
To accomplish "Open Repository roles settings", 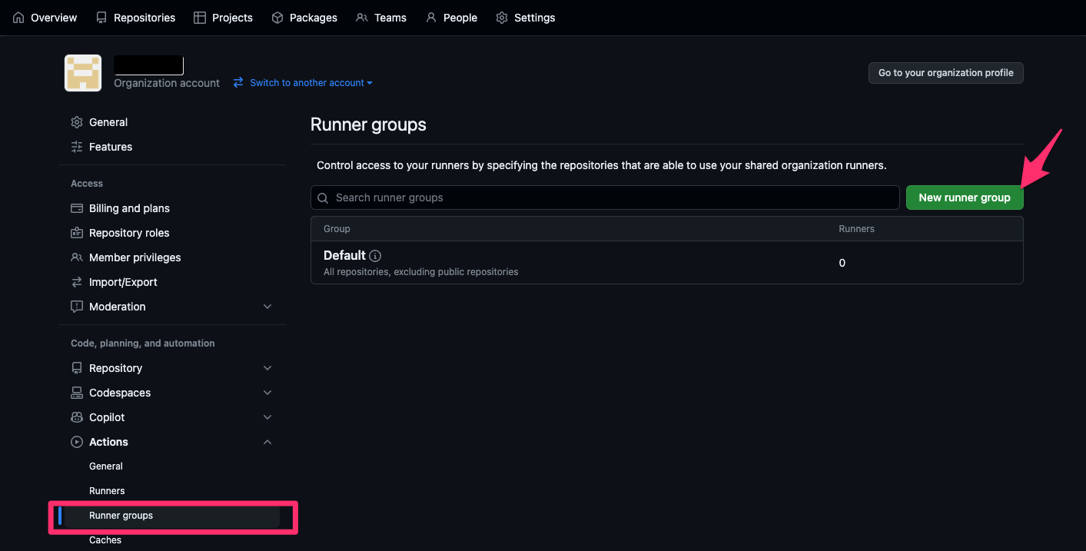I will point(129,233).
